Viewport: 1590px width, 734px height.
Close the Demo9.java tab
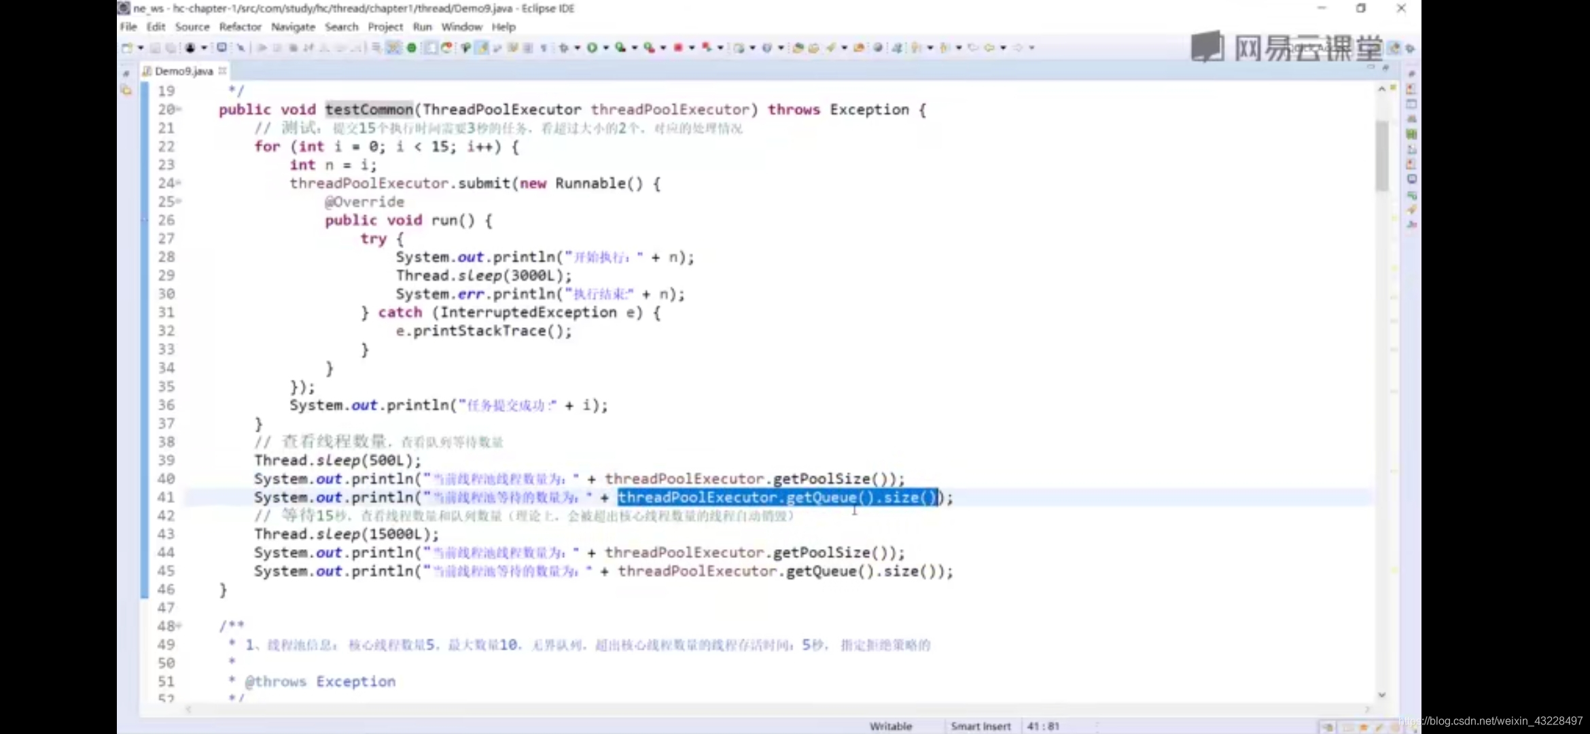click(x=222, y=70)
